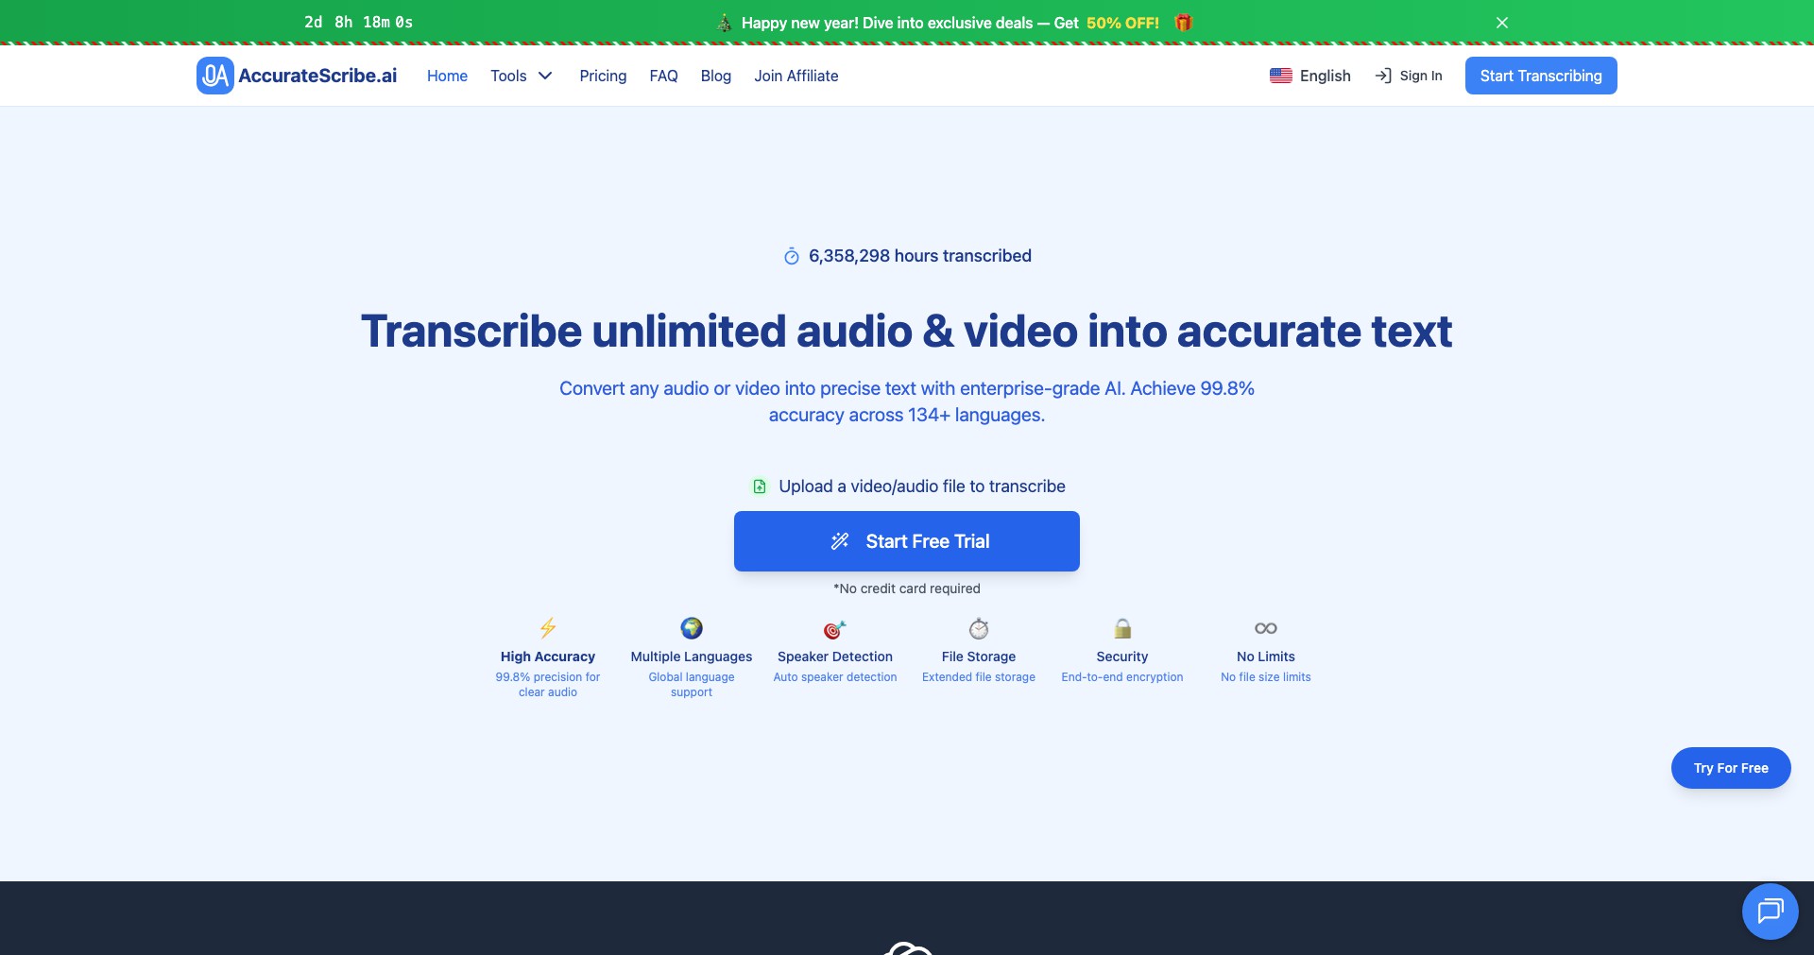
Task: Click the High Accuracy lightning bolt icon
Action: pos(548,628)
